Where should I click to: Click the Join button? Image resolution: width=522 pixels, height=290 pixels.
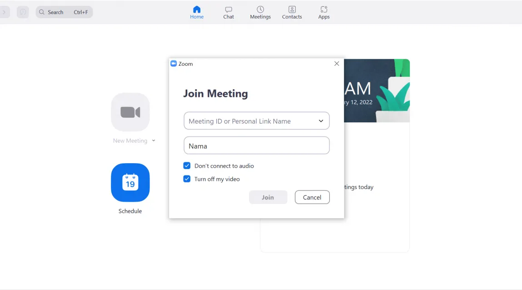268,197
